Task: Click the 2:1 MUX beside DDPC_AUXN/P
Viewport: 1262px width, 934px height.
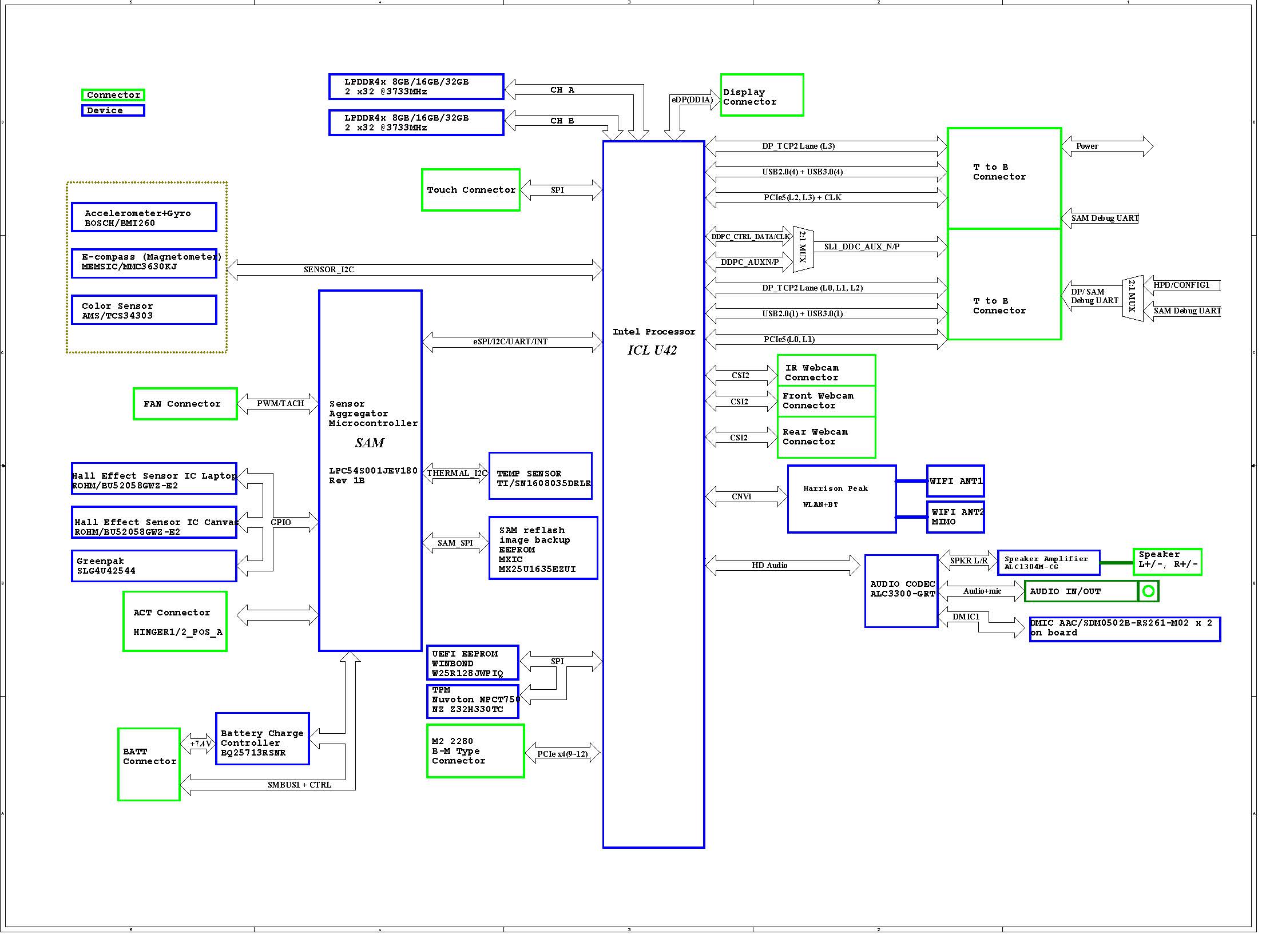Action: pyautogui.click(x=803, y=249)
